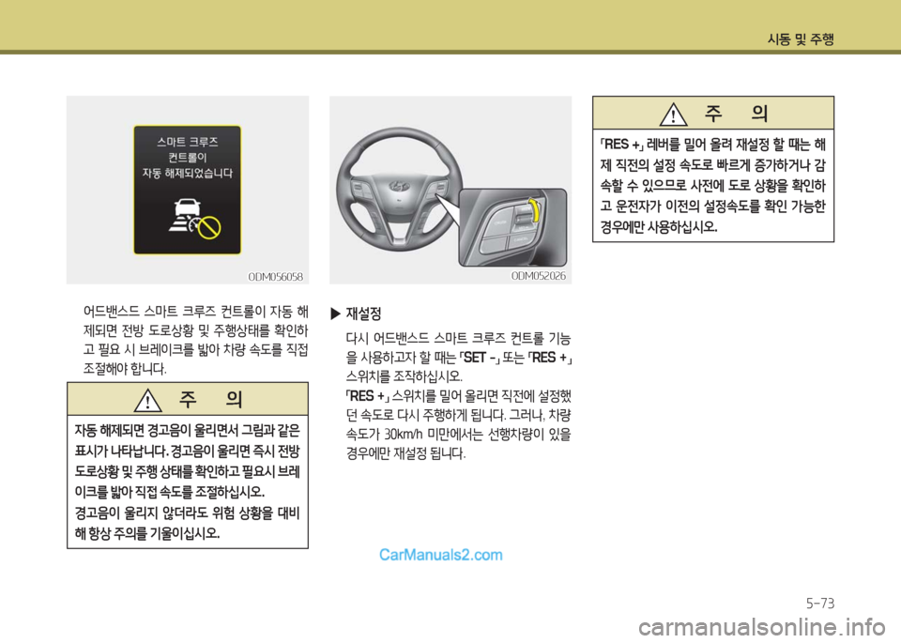The width and height of the screenshot is (901, 643).
Task: Click the black arrow beside 재설정
Action: point(336,314)
